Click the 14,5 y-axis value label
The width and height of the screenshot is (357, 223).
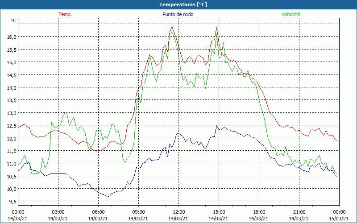point(11,75)
